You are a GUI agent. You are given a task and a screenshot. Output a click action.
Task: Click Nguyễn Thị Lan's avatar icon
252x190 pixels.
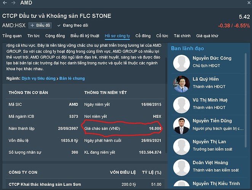[x=182, y=147]
